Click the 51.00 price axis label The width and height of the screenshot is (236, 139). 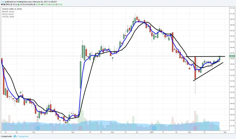click(x=232, y=81)
